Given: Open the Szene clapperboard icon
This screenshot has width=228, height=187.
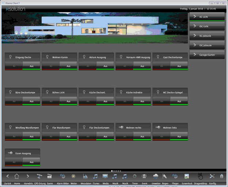Looking at the screenshot, I should click(49, 176).
